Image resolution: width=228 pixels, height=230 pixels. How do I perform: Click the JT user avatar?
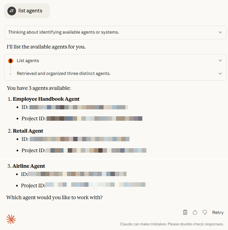12,11
